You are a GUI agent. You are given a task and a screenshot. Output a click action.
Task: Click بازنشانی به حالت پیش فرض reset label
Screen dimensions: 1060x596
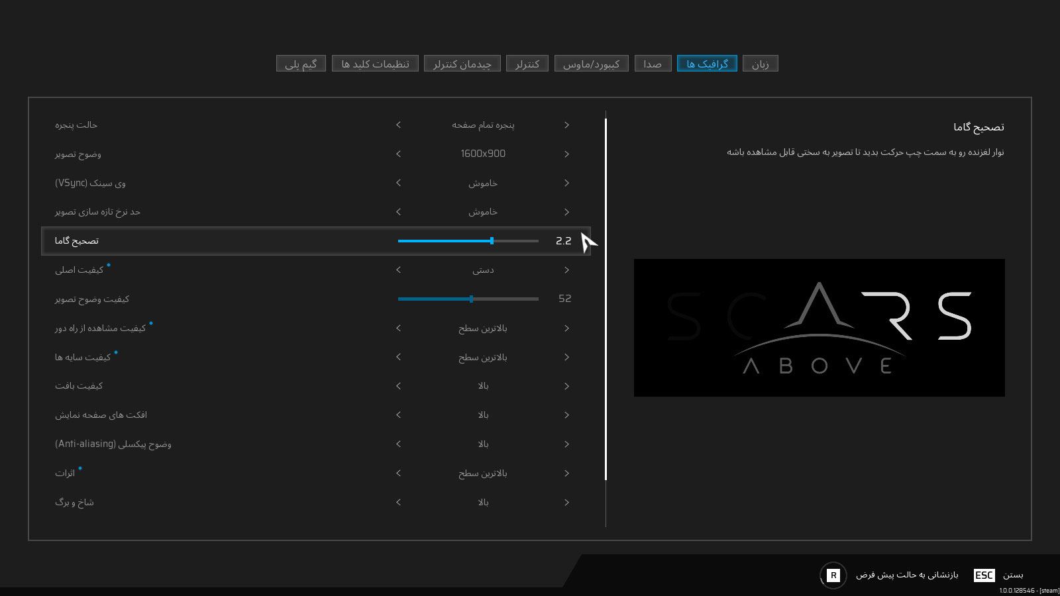coord(907,575)
